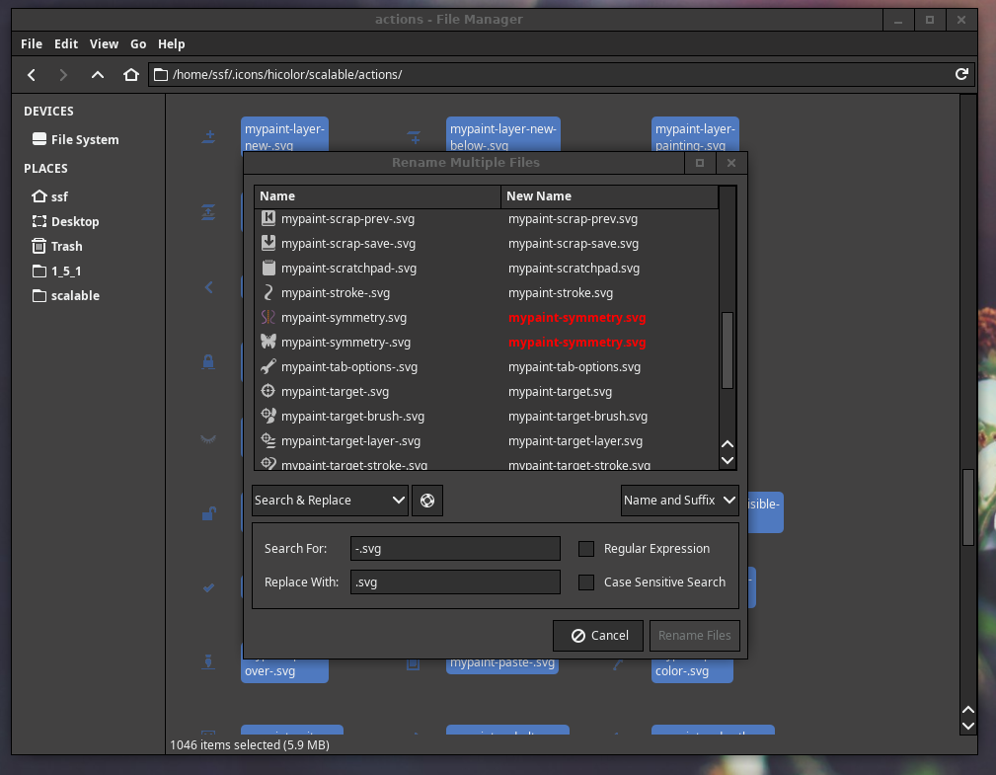The image size is (996, 775).
Task: Open the View menu
Action: pyautogui.click(x=104, y=44)
